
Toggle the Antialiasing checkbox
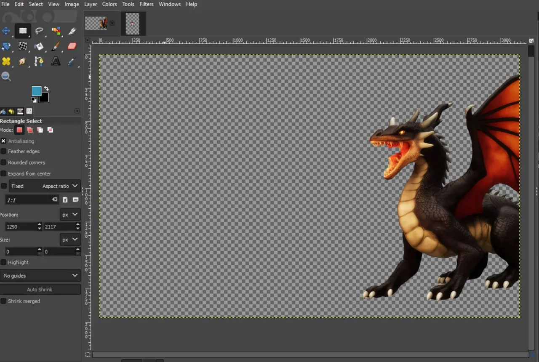point(3,141)
